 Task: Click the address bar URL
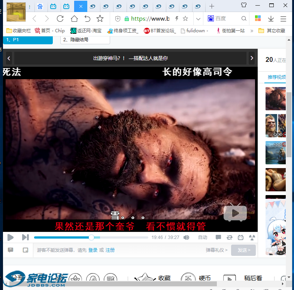point(150,19)
